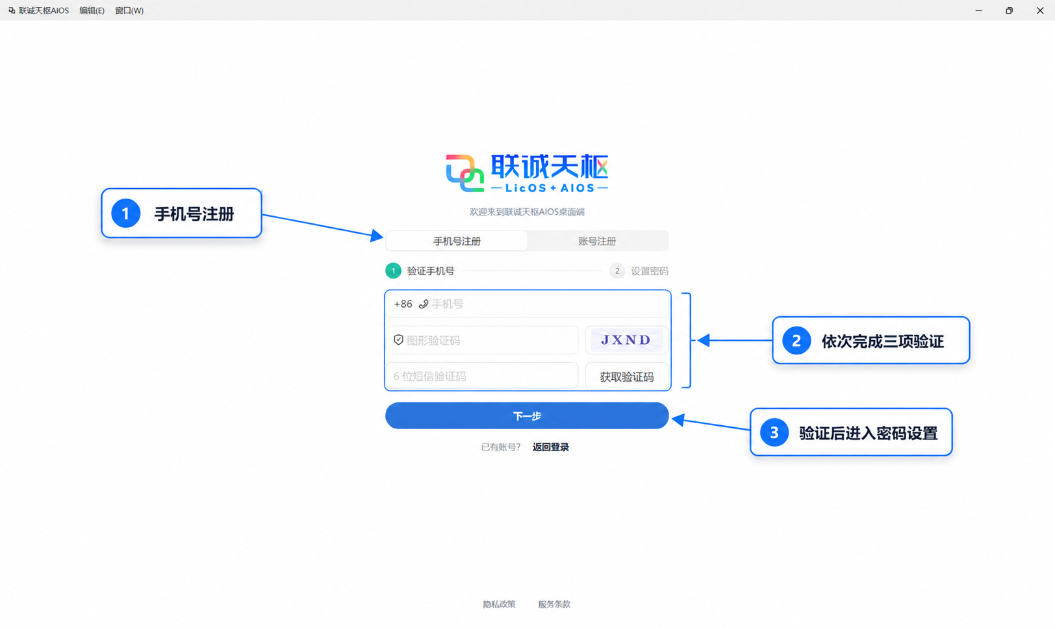This screenshot has width=1055, height=629.
Task: Click the 获取验证码 button
Action: point(626,376)
